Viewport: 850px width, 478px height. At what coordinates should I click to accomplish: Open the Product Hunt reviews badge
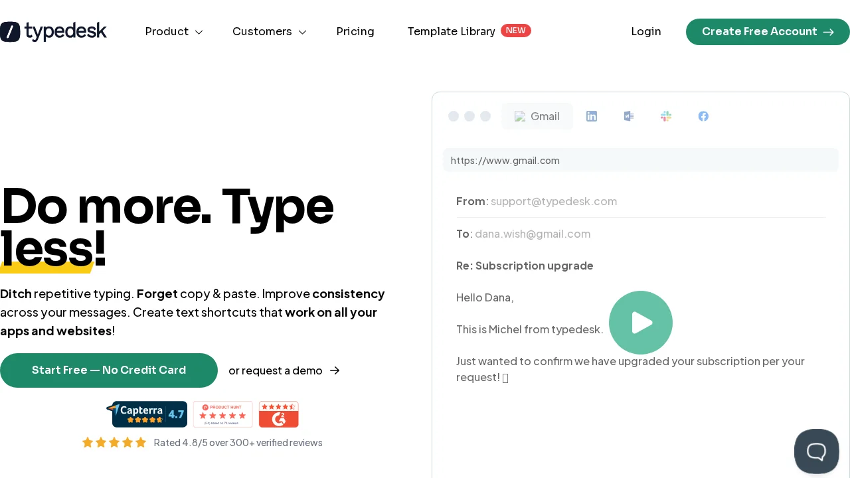click(x=223, y=414)
